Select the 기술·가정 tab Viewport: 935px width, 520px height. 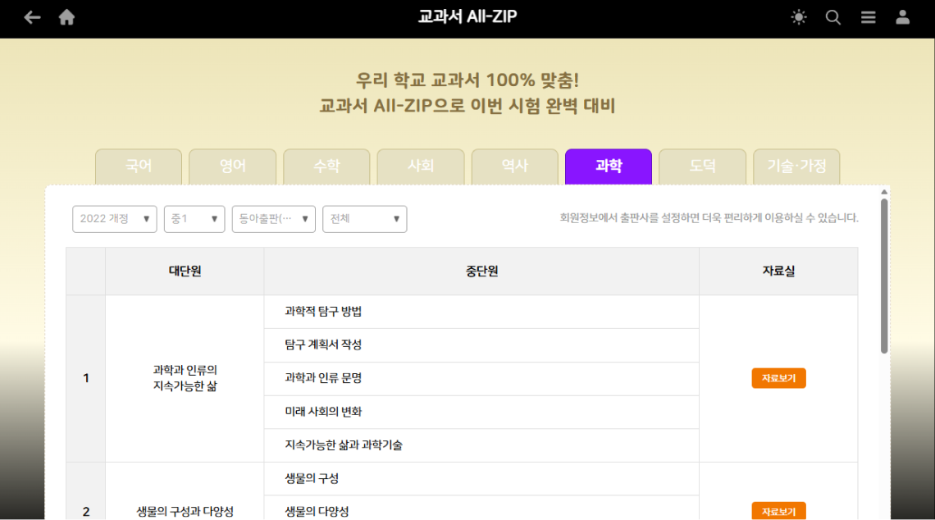point(796,165)
